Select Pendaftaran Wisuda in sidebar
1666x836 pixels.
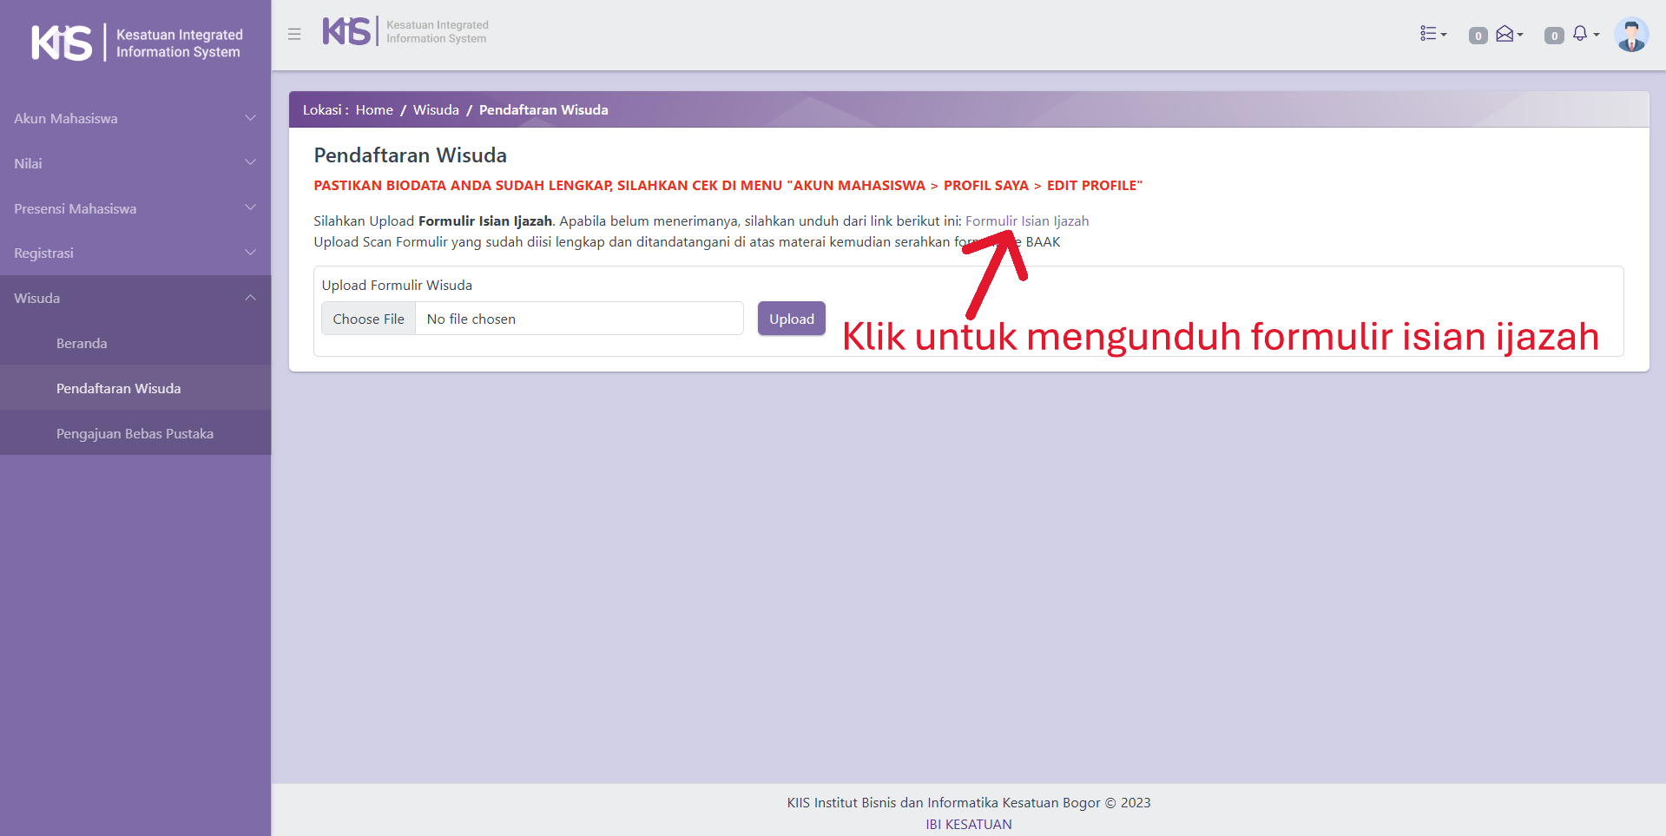(118, 389)
